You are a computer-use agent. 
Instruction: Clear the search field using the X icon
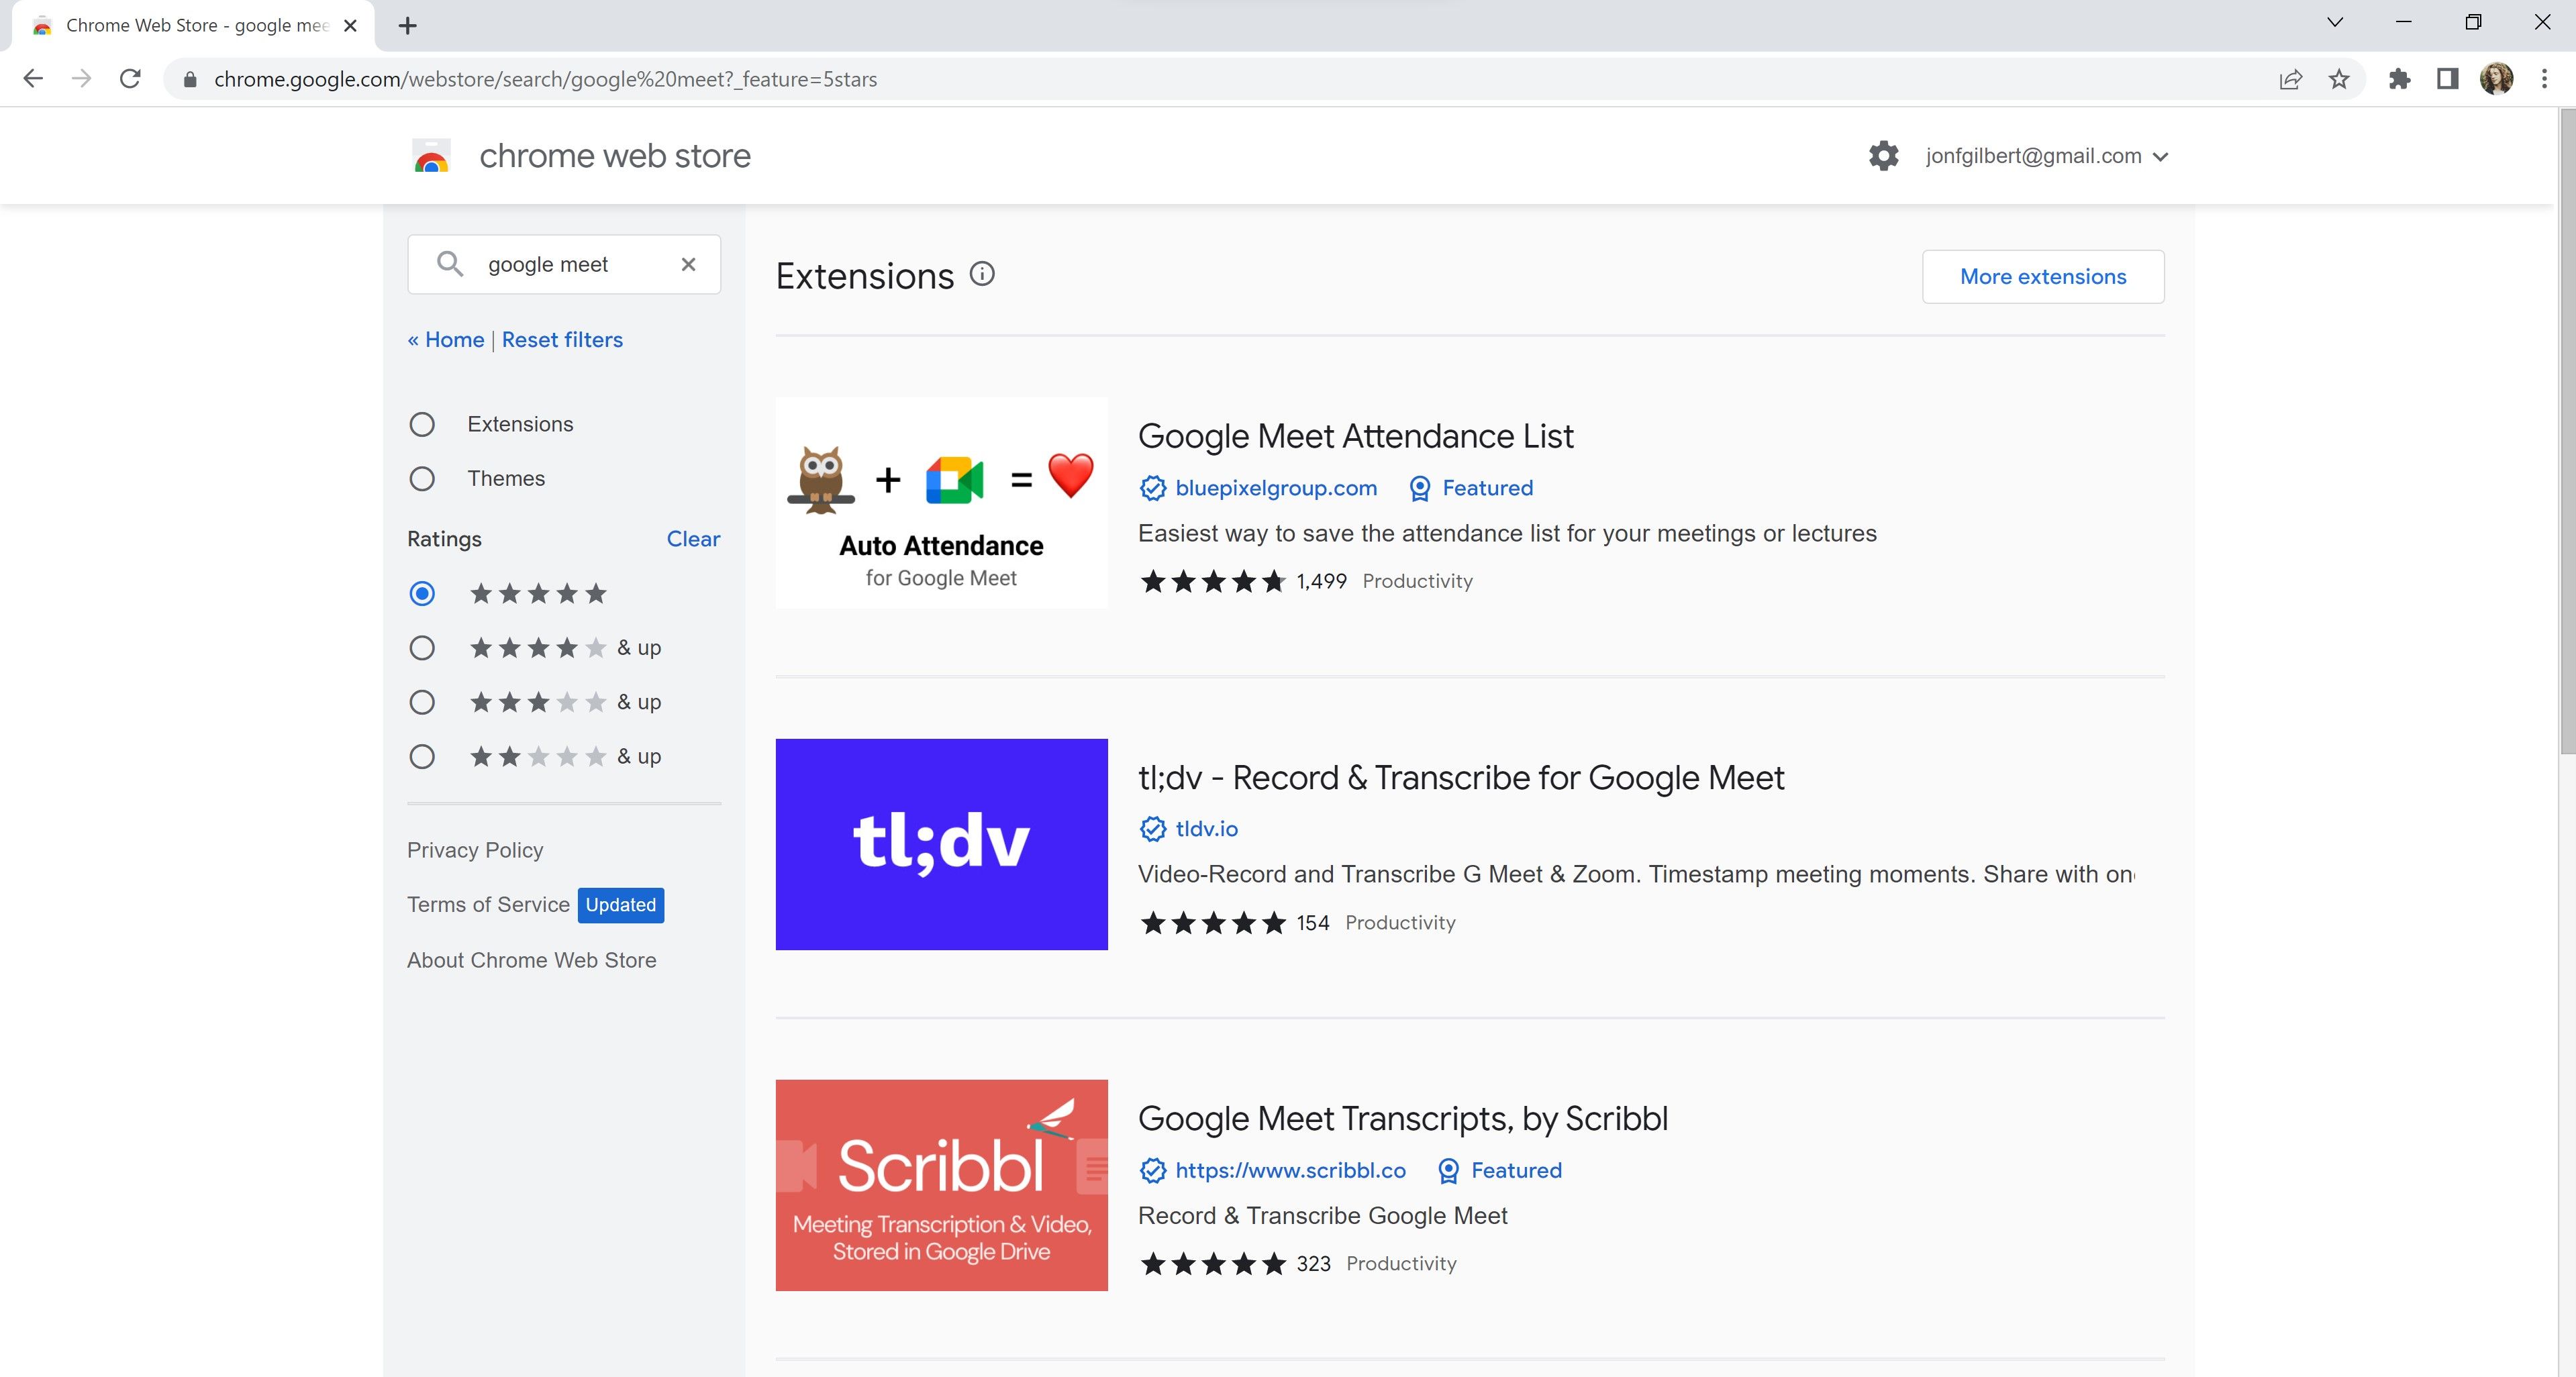click(x=688, y=264)
